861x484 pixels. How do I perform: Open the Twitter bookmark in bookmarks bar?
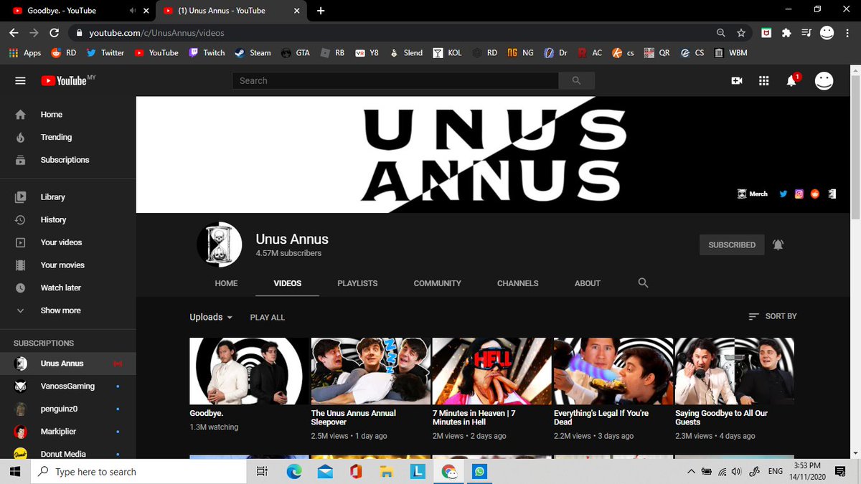point(105,53)
